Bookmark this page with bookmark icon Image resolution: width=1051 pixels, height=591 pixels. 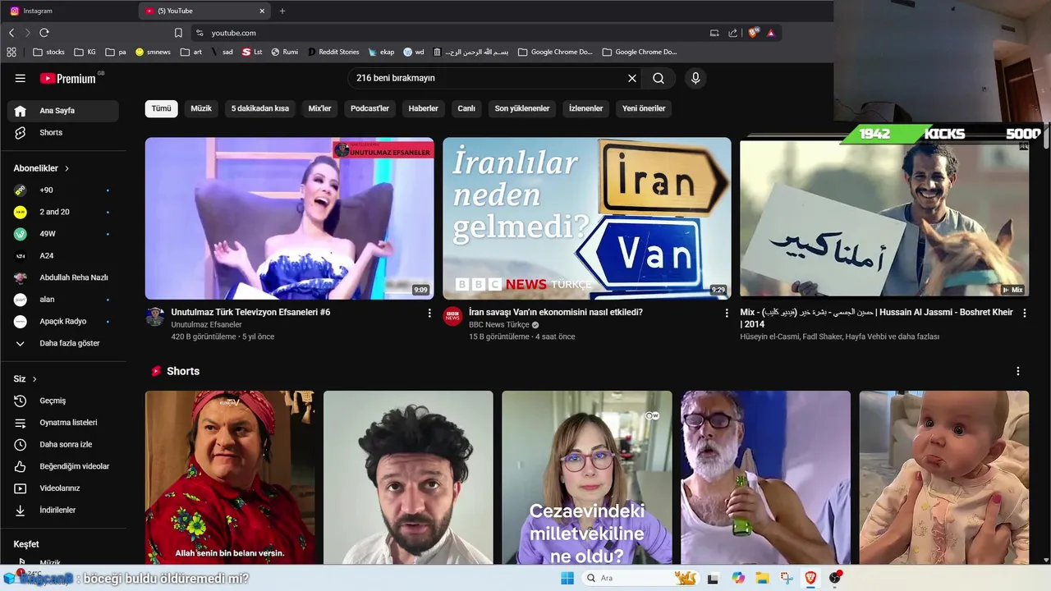pyautogui.click(x=178, y=33)
